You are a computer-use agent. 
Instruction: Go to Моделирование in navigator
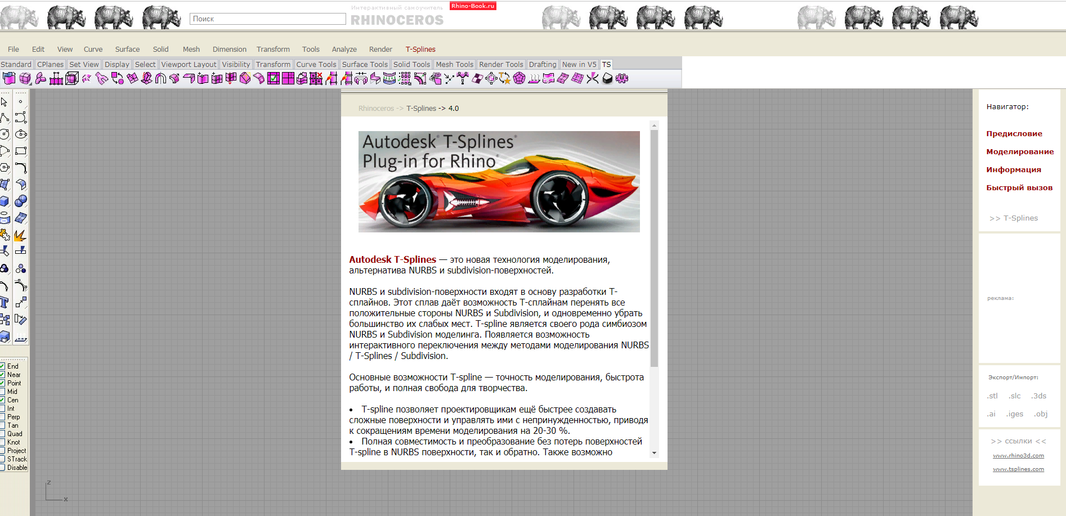point(1019,152)
